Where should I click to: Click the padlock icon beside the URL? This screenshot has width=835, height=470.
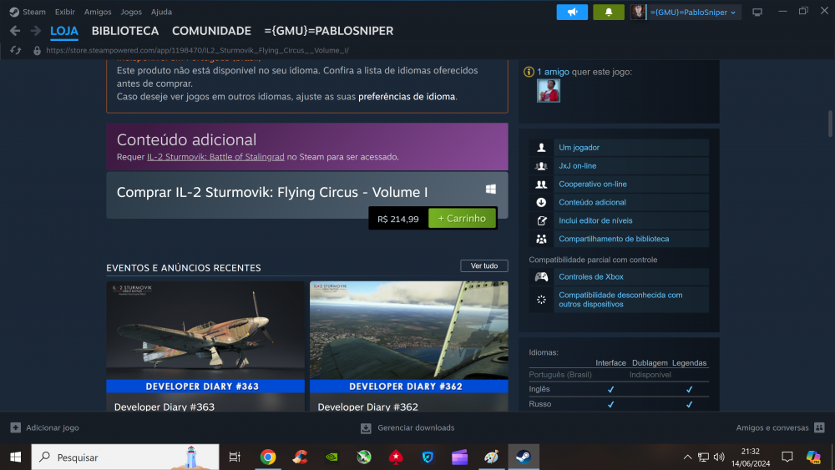pos(37,51)
